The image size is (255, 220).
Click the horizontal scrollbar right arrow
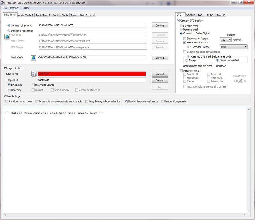pos(244,215)
